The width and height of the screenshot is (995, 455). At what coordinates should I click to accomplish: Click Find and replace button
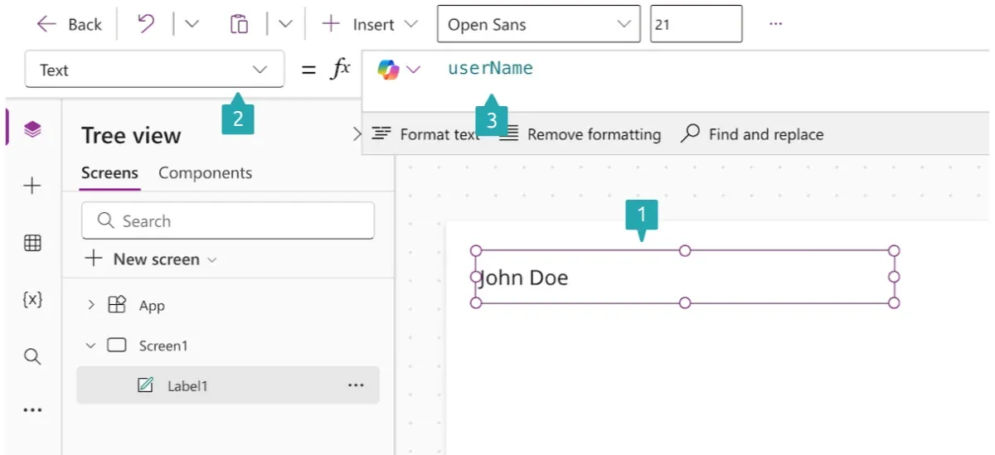[x=752, y=134]
